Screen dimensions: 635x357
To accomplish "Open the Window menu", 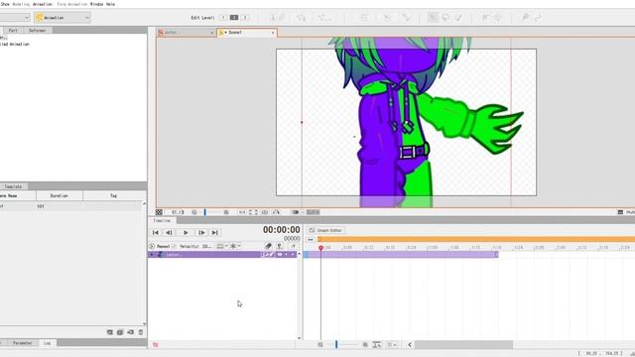I will 96,4.
